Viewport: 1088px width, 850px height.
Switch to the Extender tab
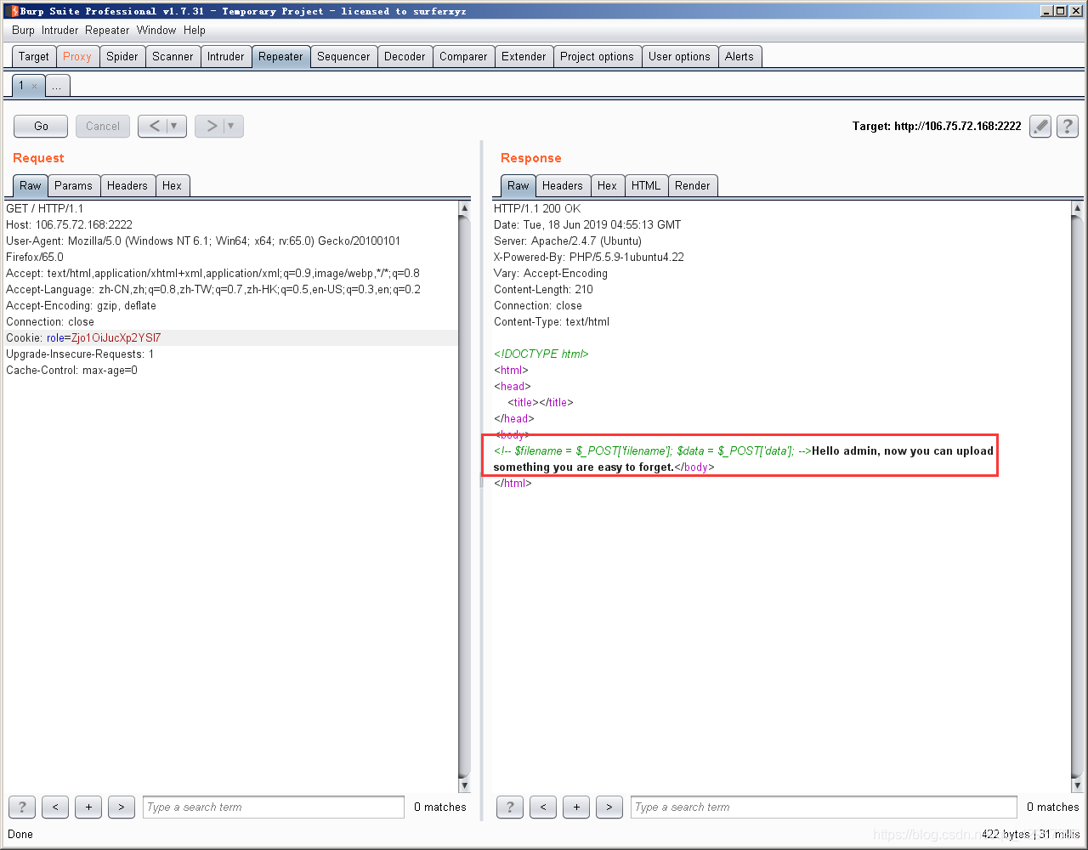524,56
